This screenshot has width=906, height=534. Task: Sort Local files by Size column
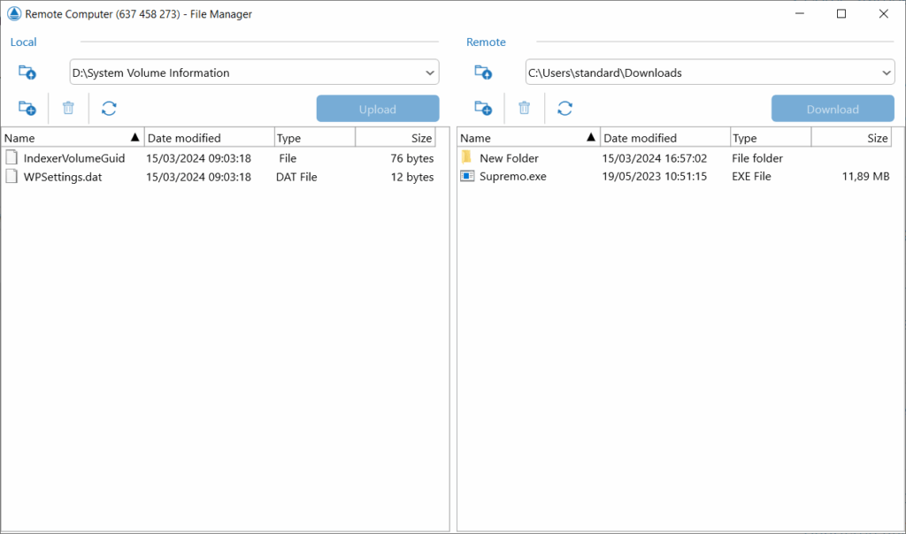(x=396, y=138)
